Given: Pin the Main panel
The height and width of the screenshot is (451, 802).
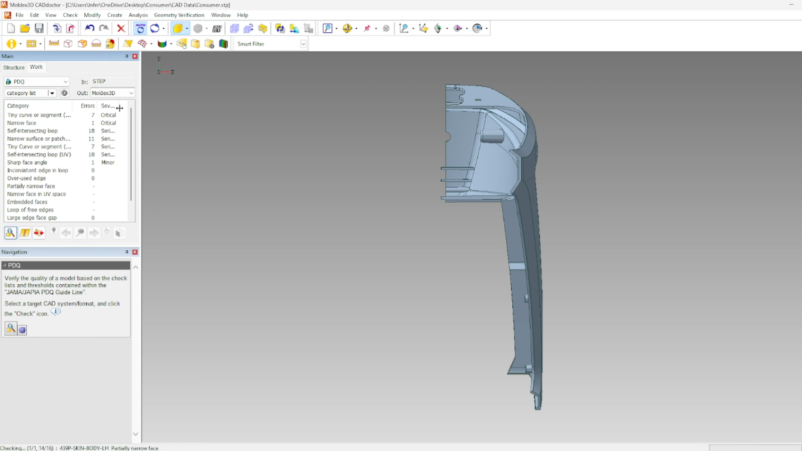Looking at the screenshot, I should 127,56.
